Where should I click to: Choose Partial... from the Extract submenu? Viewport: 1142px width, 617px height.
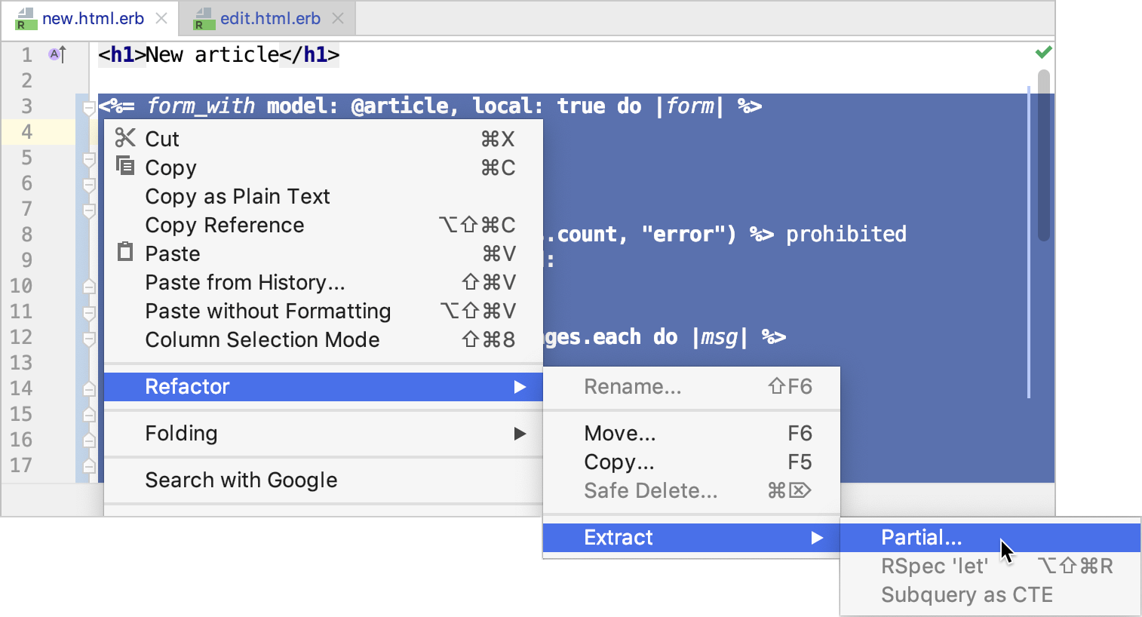click(x=921, y=537)
